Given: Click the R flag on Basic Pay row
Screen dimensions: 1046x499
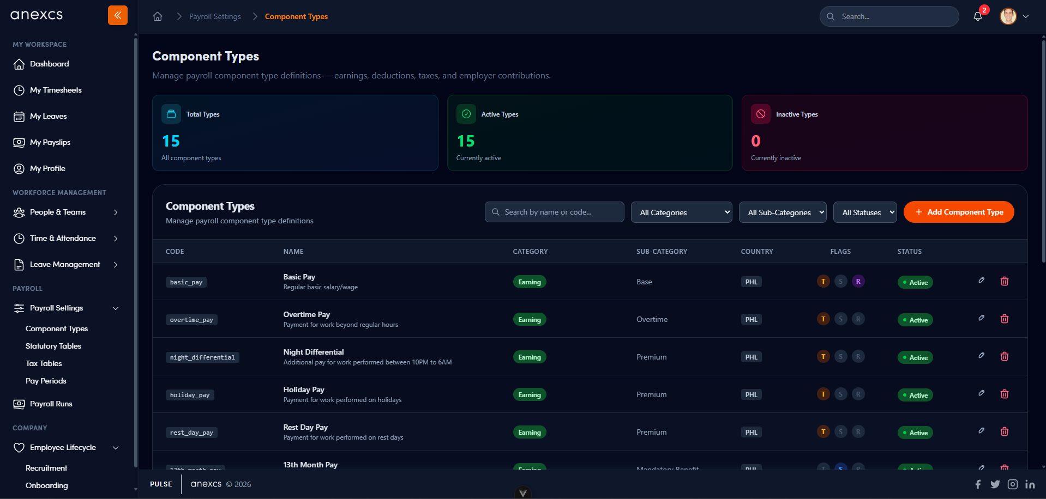Looking at the screenshot, I should pos(858,281).
